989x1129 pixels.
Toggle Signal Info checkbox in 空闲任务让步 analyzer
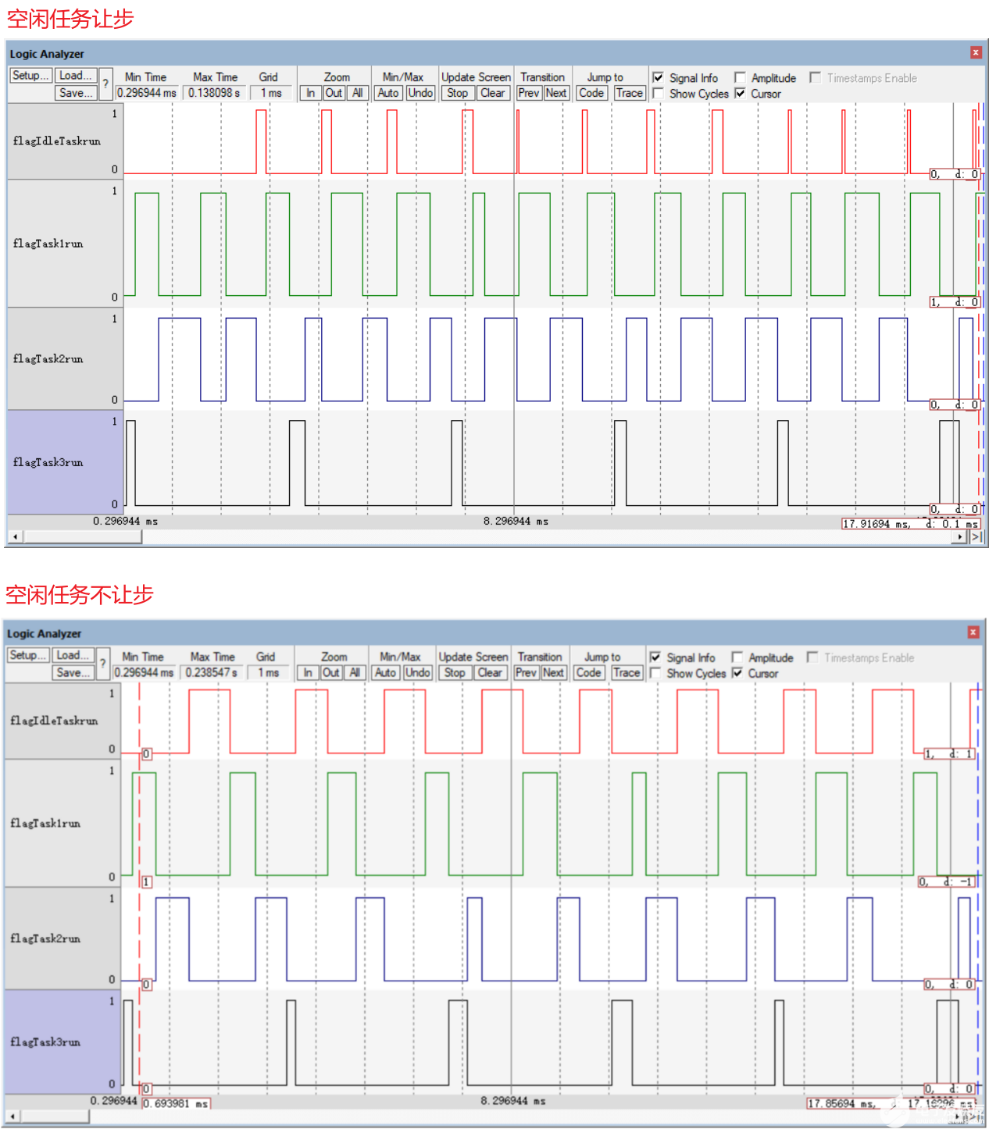(x=659, y=78)
